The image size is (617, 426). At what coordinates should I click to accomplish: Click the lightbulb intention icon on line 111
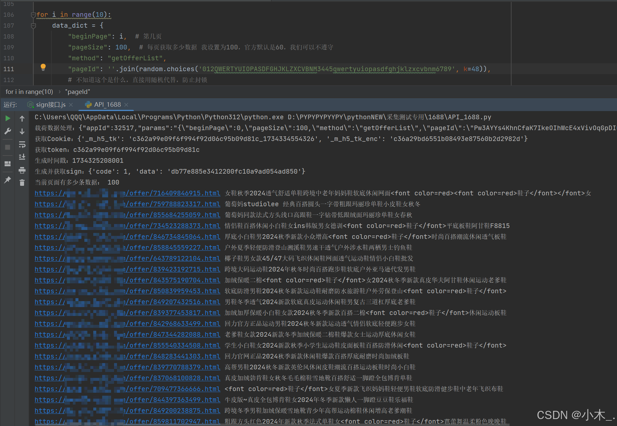tap(43, 68)
